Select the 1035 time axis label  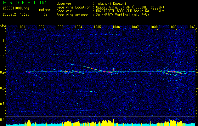pyautogui.click(x=98, y=27)
